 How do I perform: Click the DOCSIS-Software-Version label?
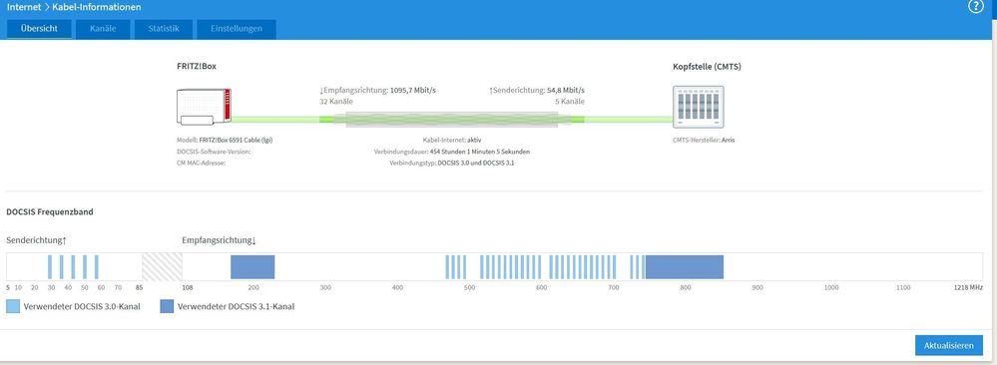point(214,152)
